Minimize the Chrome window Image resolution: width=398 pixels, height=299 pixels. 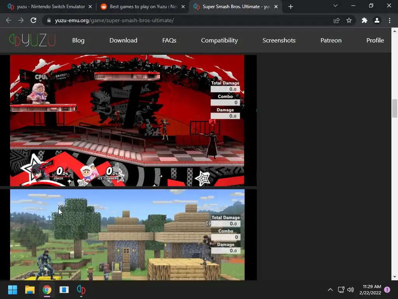click(353, 5)
